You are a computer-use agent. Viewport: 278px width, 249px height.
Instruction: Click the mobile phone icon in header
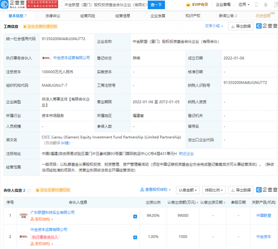click(x=256, y=5)
